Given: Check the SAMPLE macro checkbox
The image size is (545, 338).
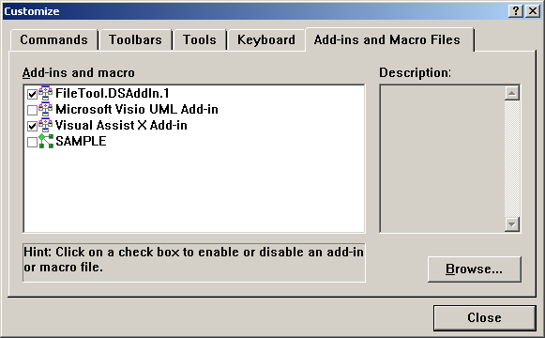Looking at the screenshot, I should click(32, 142).
